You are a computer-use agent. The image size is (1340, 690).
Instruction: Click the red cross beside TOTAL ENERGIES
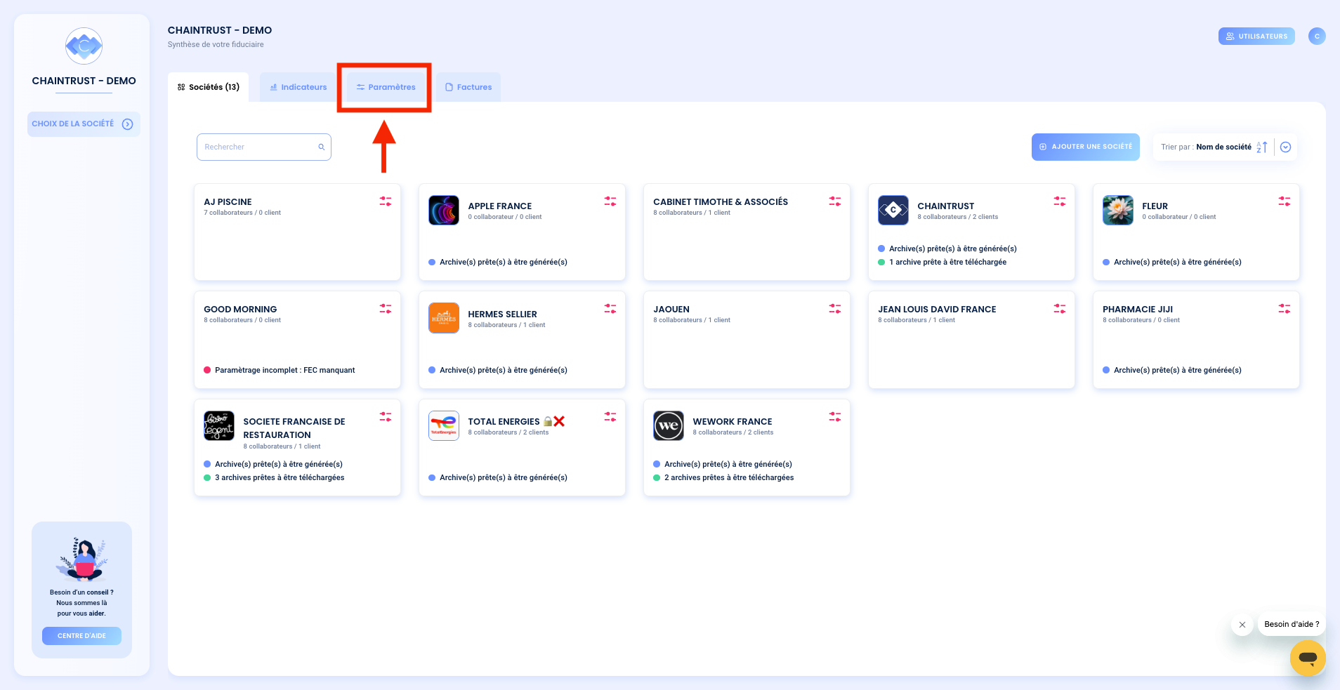point(559,421)
